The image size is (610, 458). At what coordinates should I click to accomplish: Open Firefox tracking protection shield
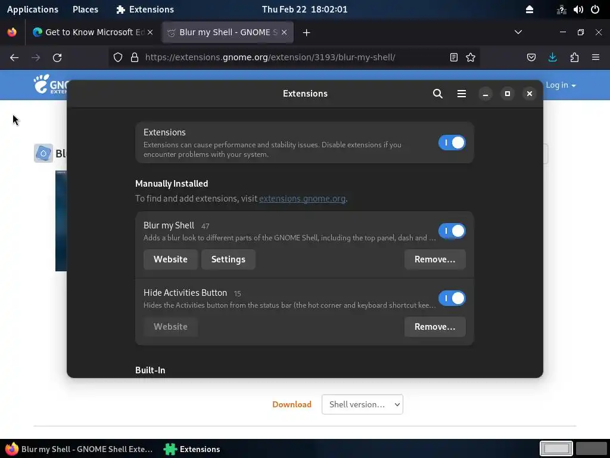click(x=118, y=58)
